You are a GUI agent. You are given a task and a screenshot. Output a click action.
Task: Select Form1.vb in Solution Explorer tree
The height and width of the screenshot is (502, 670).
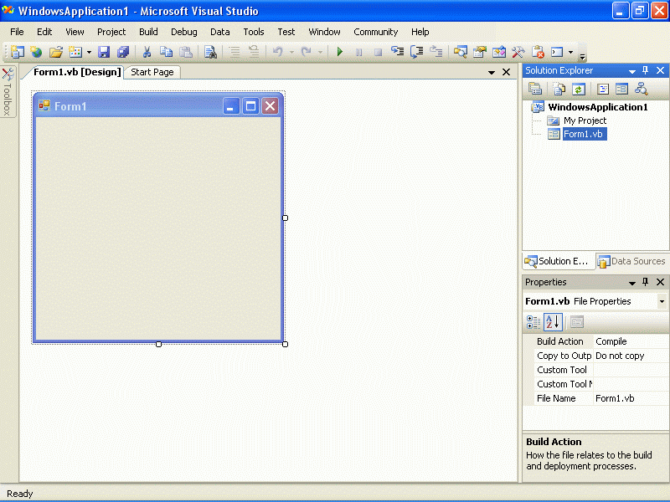tap(583, 134)
